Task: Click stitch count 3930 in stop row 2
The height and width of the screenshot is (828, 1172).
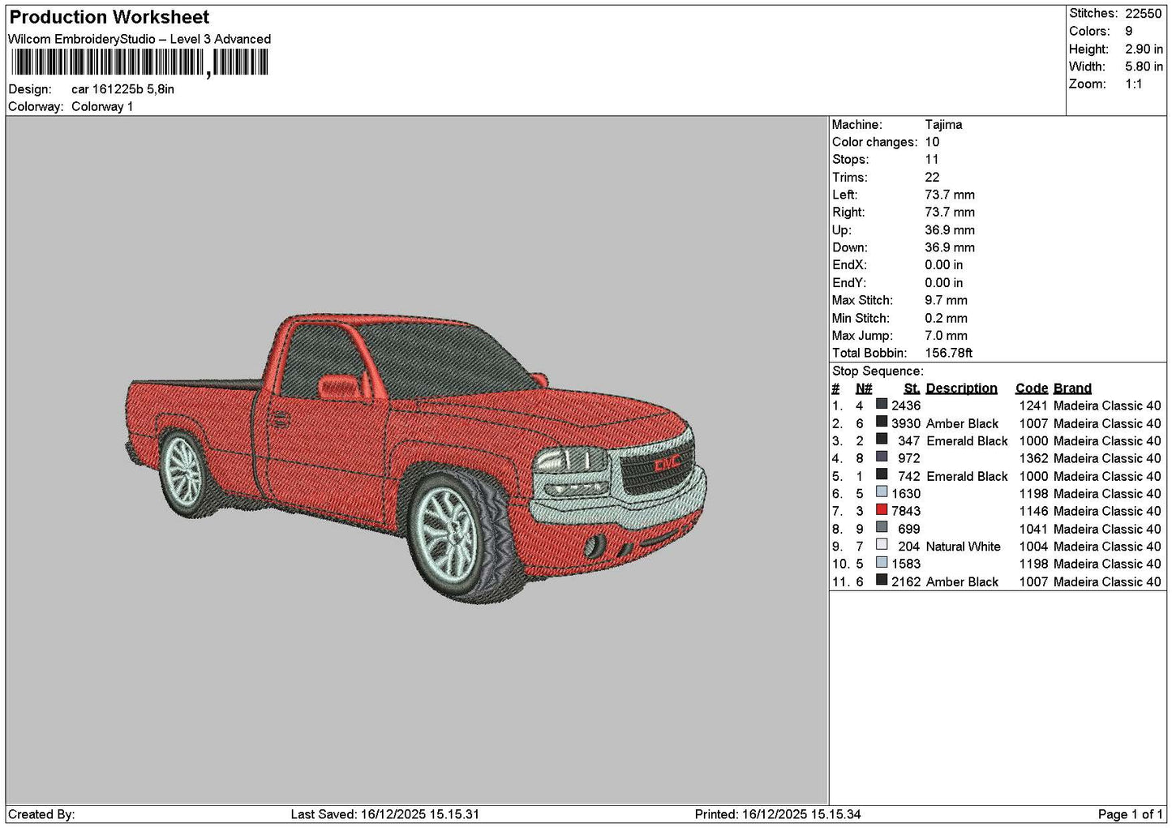Action: click(x=906, y=423)
